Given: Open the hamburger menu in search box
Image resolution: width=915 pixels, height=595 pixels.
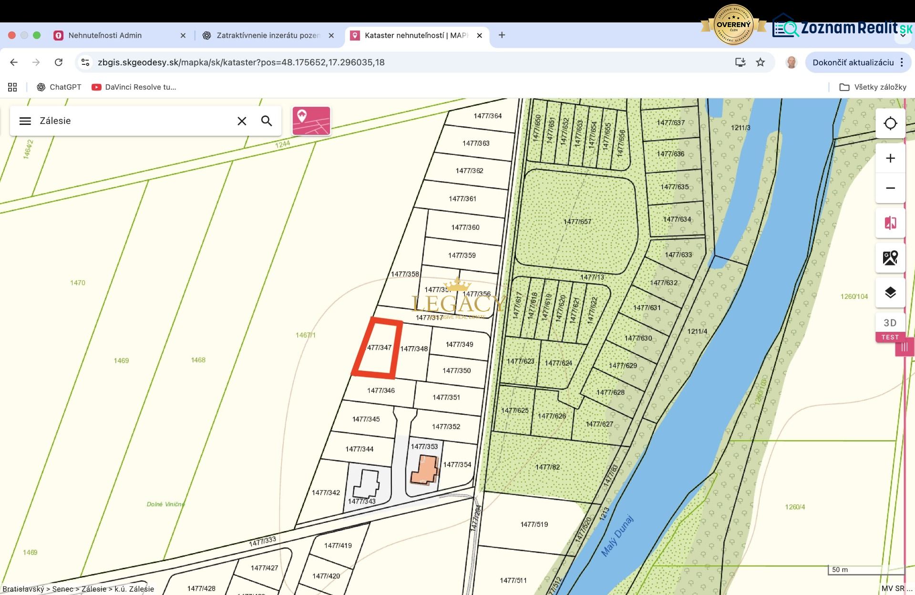Looking at the screenshot, I should (25, 121).
